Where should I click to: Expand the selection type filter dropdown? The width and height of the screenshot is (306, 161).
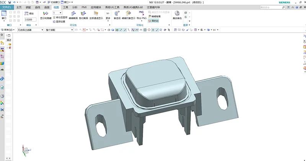(x=30, y=30)
